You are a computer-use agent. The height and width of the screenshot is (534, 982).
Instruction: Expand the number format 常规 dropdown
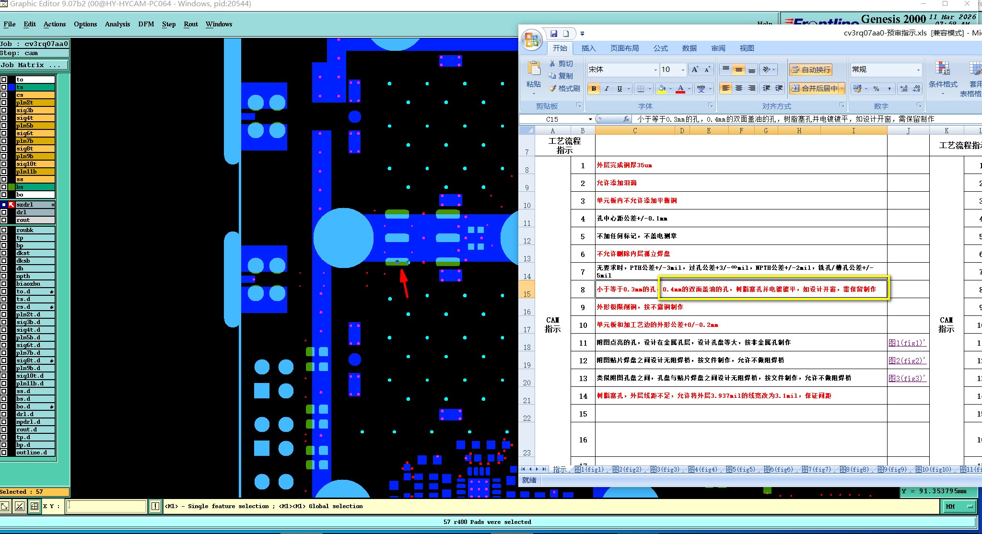pyautogui.click(x=918, y=70)
